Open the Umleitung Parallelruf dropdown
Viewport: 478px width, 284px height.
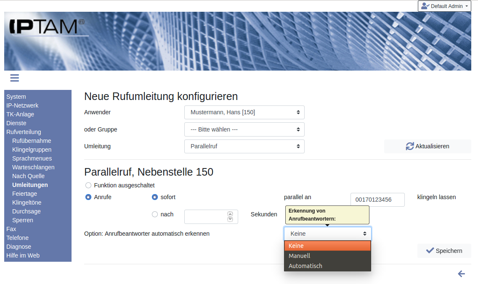(x=244, y=147)
